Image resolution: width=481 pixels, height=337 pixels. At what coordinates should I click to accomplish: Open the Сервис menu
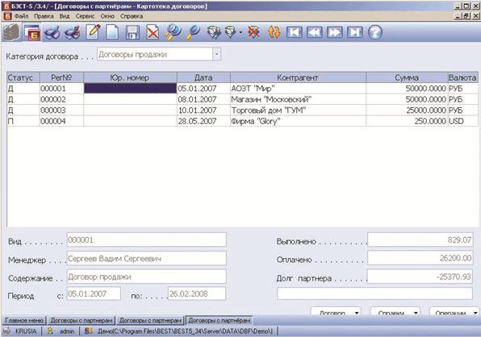85,16
